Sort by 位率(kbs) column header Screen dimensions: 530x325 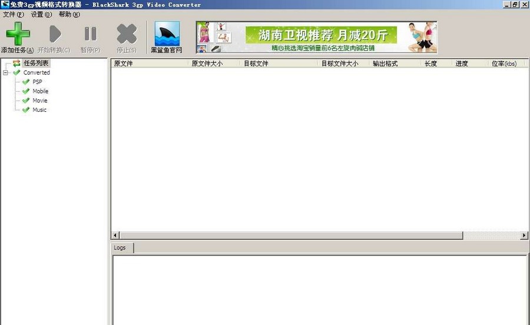(x=506, y=64)
